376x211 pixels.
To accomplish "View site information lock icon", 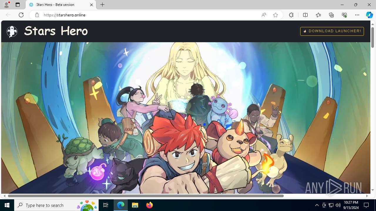I will 37,15.
